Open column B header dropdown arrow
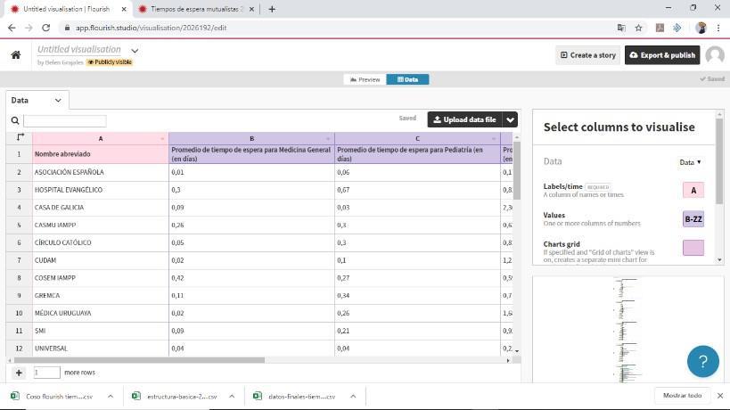 pyautogui.click(x=328, y=139)
